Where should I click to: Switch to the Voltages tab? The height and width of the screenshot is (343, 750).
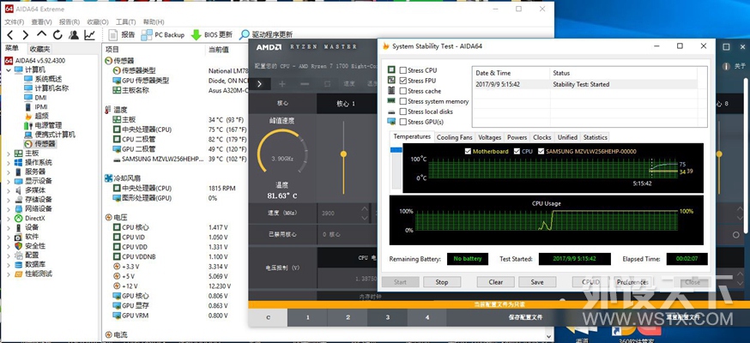[x=490, y=137]
